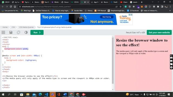This screenshot has height=97, width=173.
Task: Open the CSS breadcrumb link
Action: coord(13,27)
